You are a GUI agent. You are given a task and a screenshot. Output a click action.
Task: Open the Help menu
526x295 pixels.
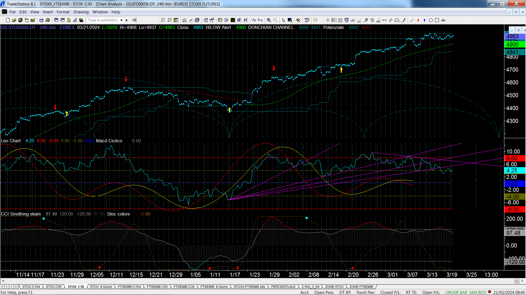point(116,12)
